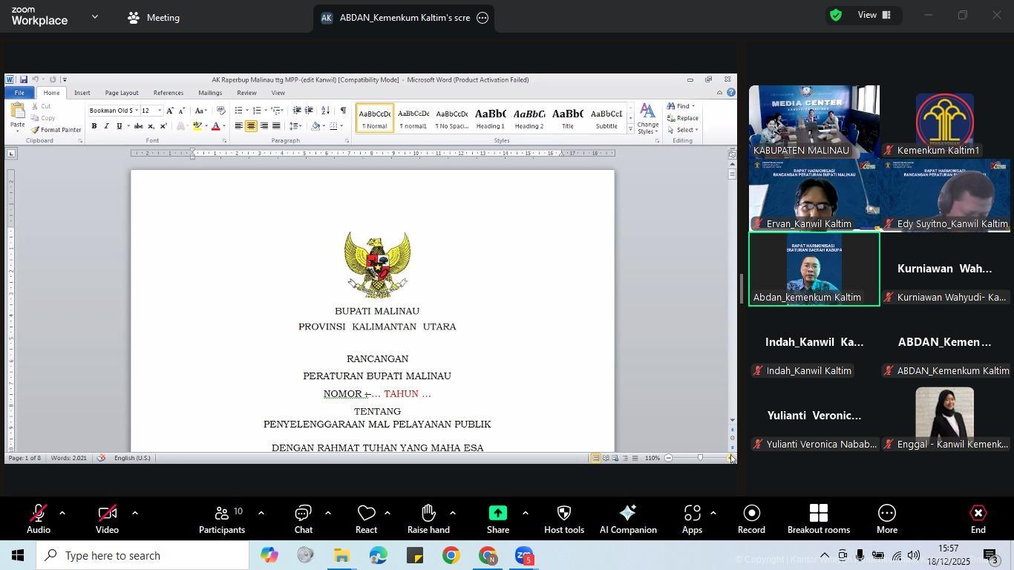Click the React heart icon

(x=366, y=519)
